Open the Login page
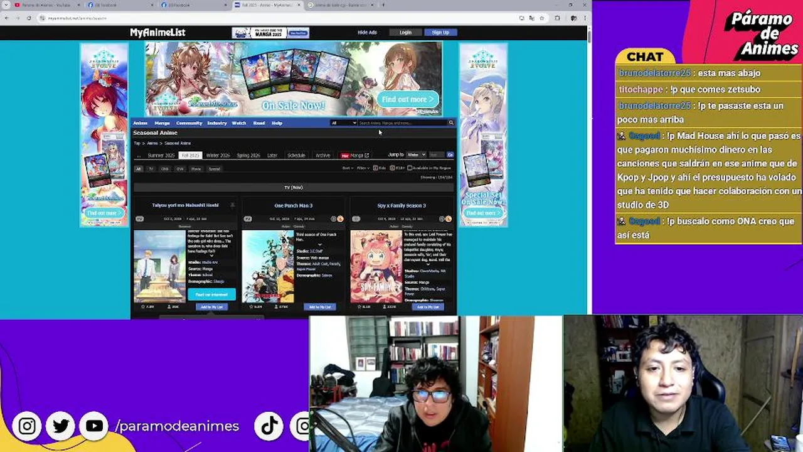Image resolution: width=803 pixels, height=452 pixels. [405, 33]
